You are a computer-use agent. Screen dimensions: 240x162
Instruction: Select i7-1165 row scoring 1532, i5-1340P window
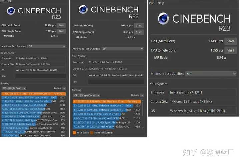107,105
